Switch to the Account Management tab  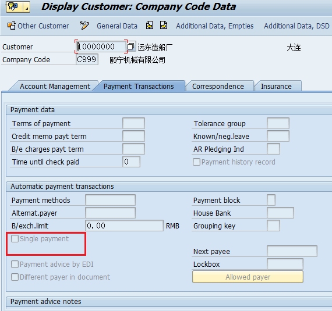tap(55, 87)
